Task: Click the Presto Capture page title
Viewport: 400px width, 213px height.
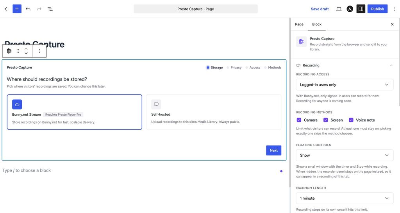Action: click(x=34, y=44)
